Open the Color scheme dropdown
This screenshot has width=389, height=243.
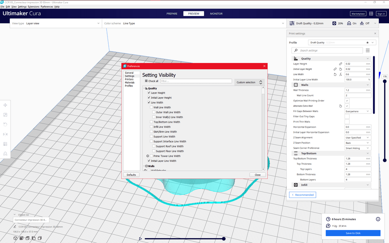(194, 23)
